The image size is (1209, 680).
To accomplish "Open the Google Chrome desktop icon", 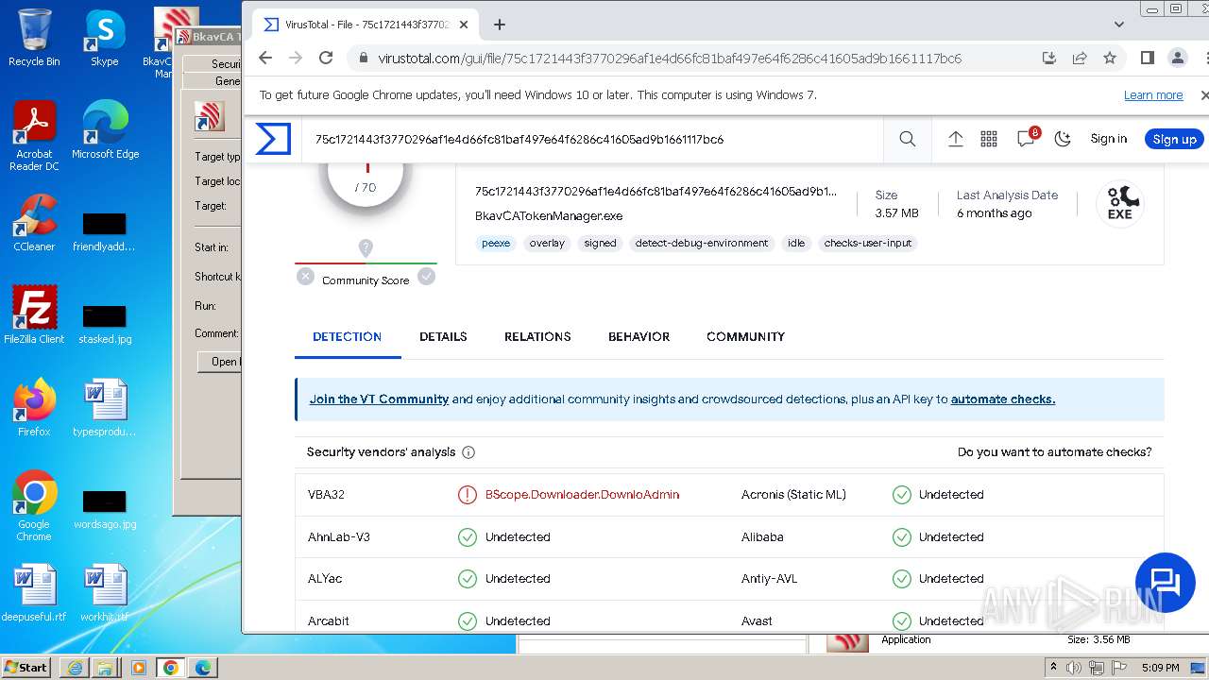I will pos(34,506).
